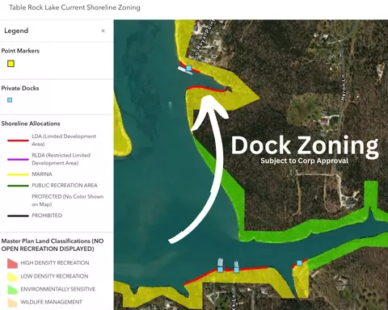The width and height of the screenshot is (388, 310).
Task: Click the Wildlife Management polygon swatch
Action: [12, 303]
